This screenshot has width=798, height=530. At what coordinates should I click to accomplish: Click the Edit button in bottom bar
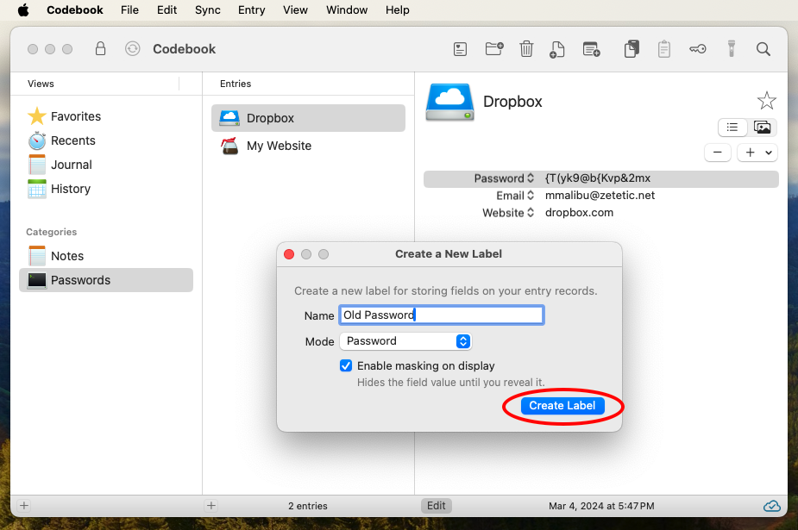click(x=437, y=506)
